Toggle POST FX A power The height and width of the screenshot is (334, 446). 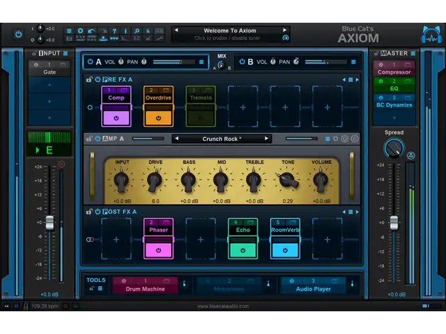click(x=98, y=212)
